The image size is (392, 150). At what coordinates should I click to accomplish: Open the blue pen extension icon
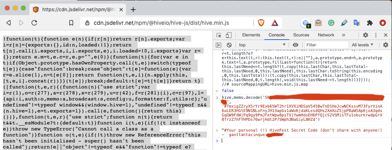[x=344, y=23]
